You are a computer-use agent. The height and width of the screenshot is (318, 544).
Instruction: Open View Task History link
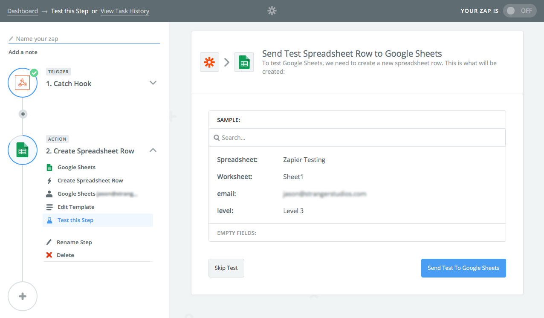(125, 11)
